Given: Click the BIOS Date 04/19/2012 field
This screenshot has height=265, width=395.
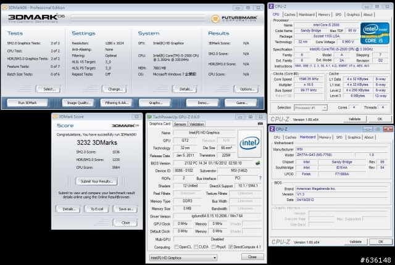Looking at the screenshot, I should coord(341,200).
